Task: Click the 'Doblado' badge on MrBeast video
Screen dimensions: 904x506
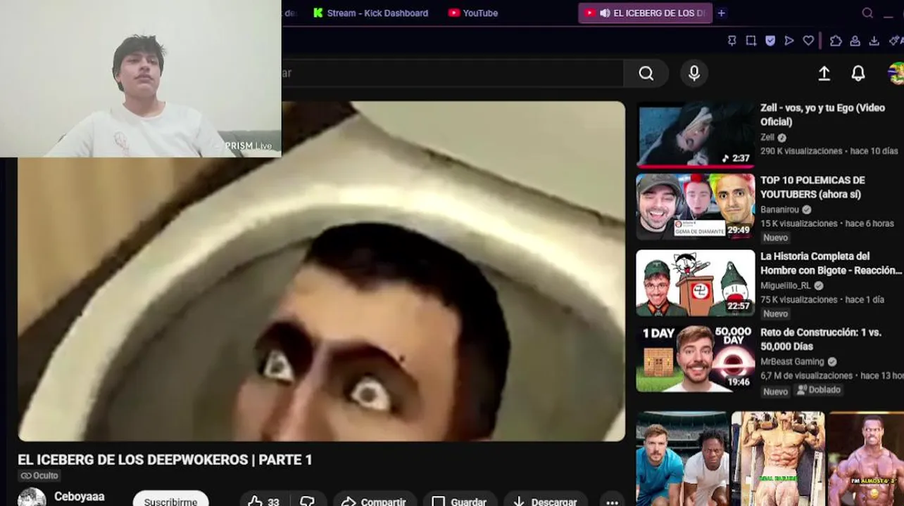Action: [819, 390]
